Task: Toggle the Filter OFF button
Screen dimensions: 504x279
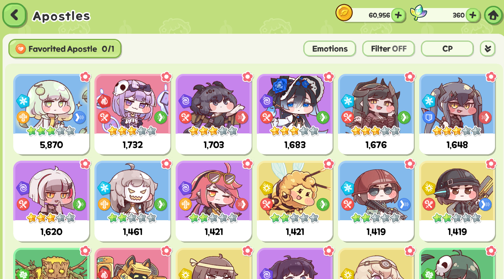Action: [389, 49]
